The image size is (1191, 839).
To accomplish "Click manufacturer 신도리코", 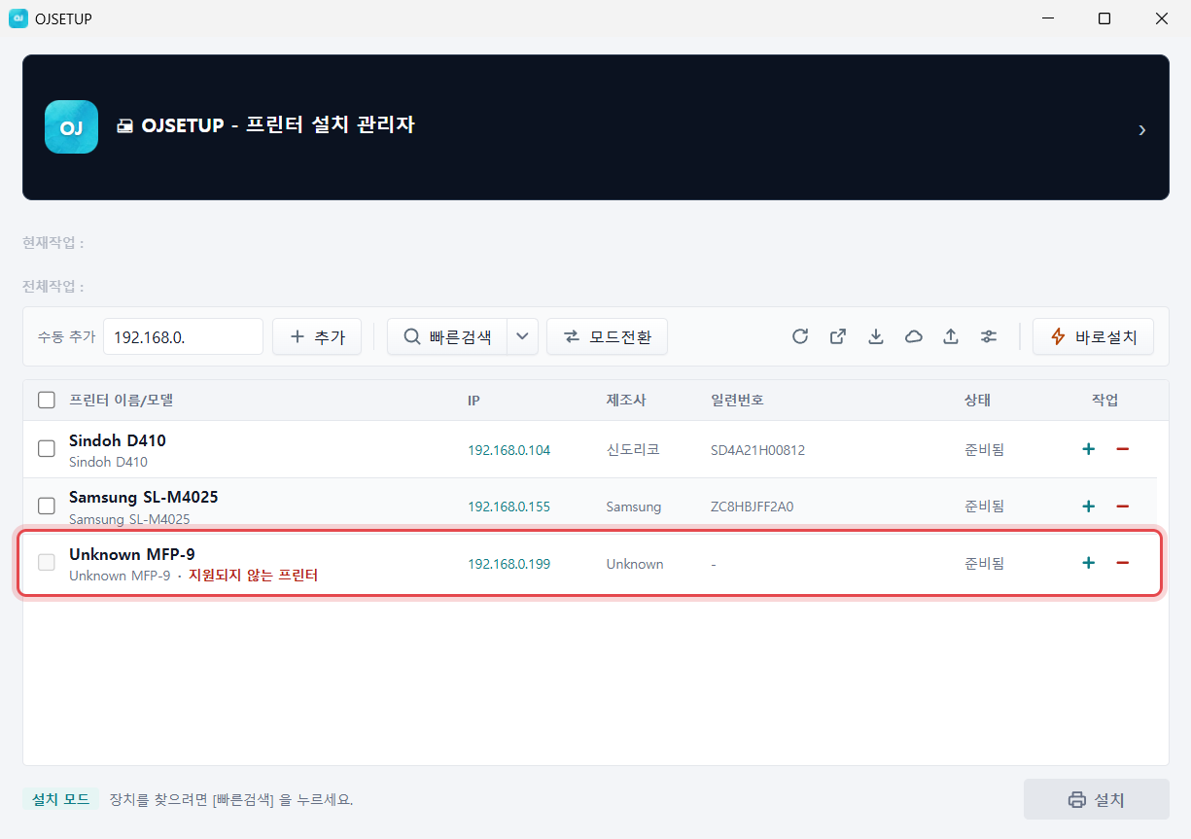I will point(633,450).
